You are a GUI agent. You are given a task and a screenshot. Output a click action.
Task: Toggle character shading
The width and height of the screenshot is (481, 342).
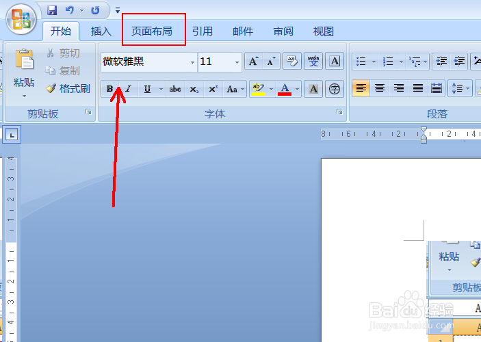click(x=313, y=89)
